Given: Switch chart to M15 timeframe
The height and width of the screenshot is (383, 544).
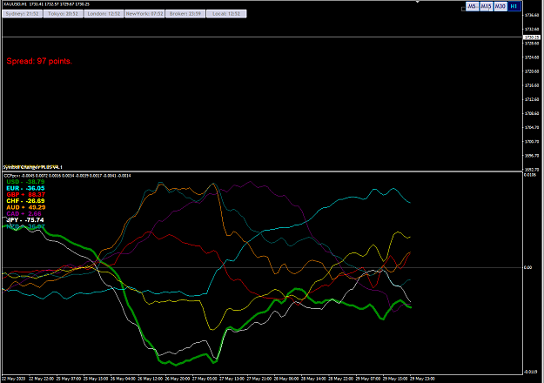Looking at the screenshot, I should tap(486, 6).
